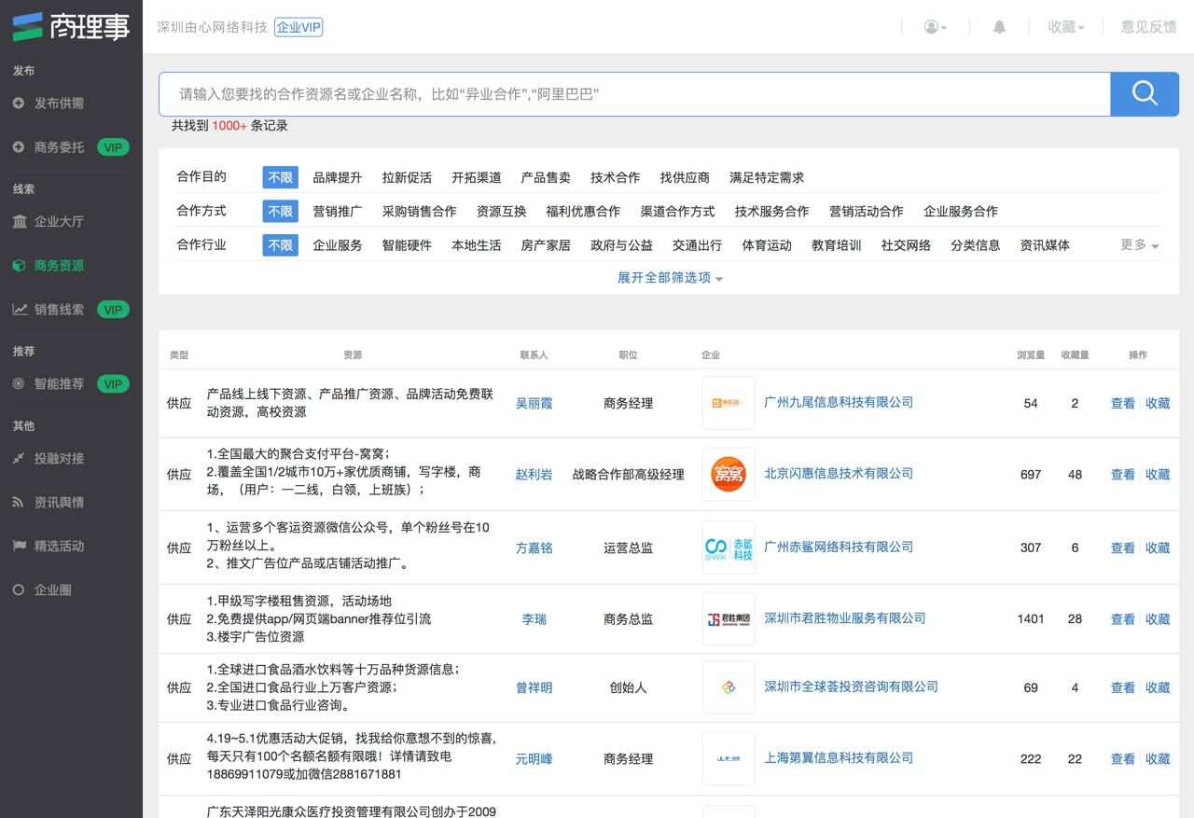Click the magnifier search button
Viewport: 1194px width, 818px height.
[x=1145, y=93]
